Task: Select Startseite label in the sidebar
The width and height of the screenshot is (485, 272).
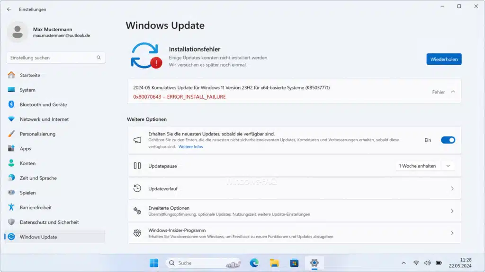Action: (x=30, y=75)
